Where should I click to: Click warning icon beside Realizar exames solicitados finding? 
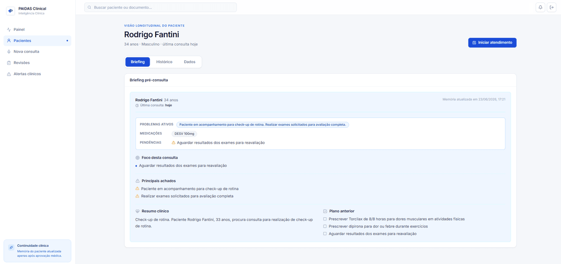(x=137, y=196)
